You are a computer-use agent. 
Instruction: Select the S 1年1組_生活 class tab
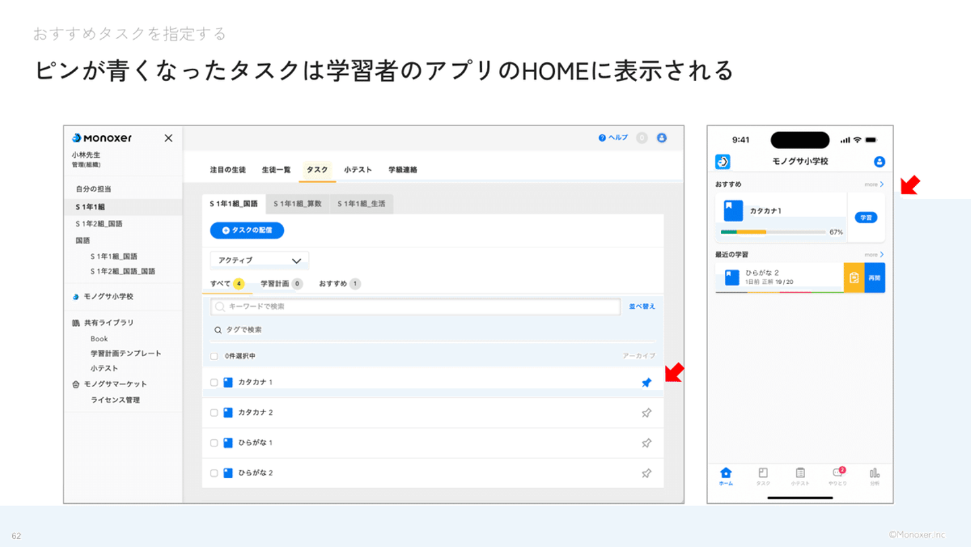click(361, 204)
